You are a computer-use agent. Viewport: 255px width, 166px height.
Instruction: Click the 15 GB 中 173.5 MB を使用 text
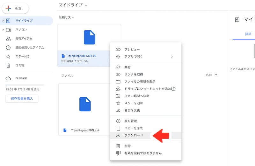(x=22, y=89)
